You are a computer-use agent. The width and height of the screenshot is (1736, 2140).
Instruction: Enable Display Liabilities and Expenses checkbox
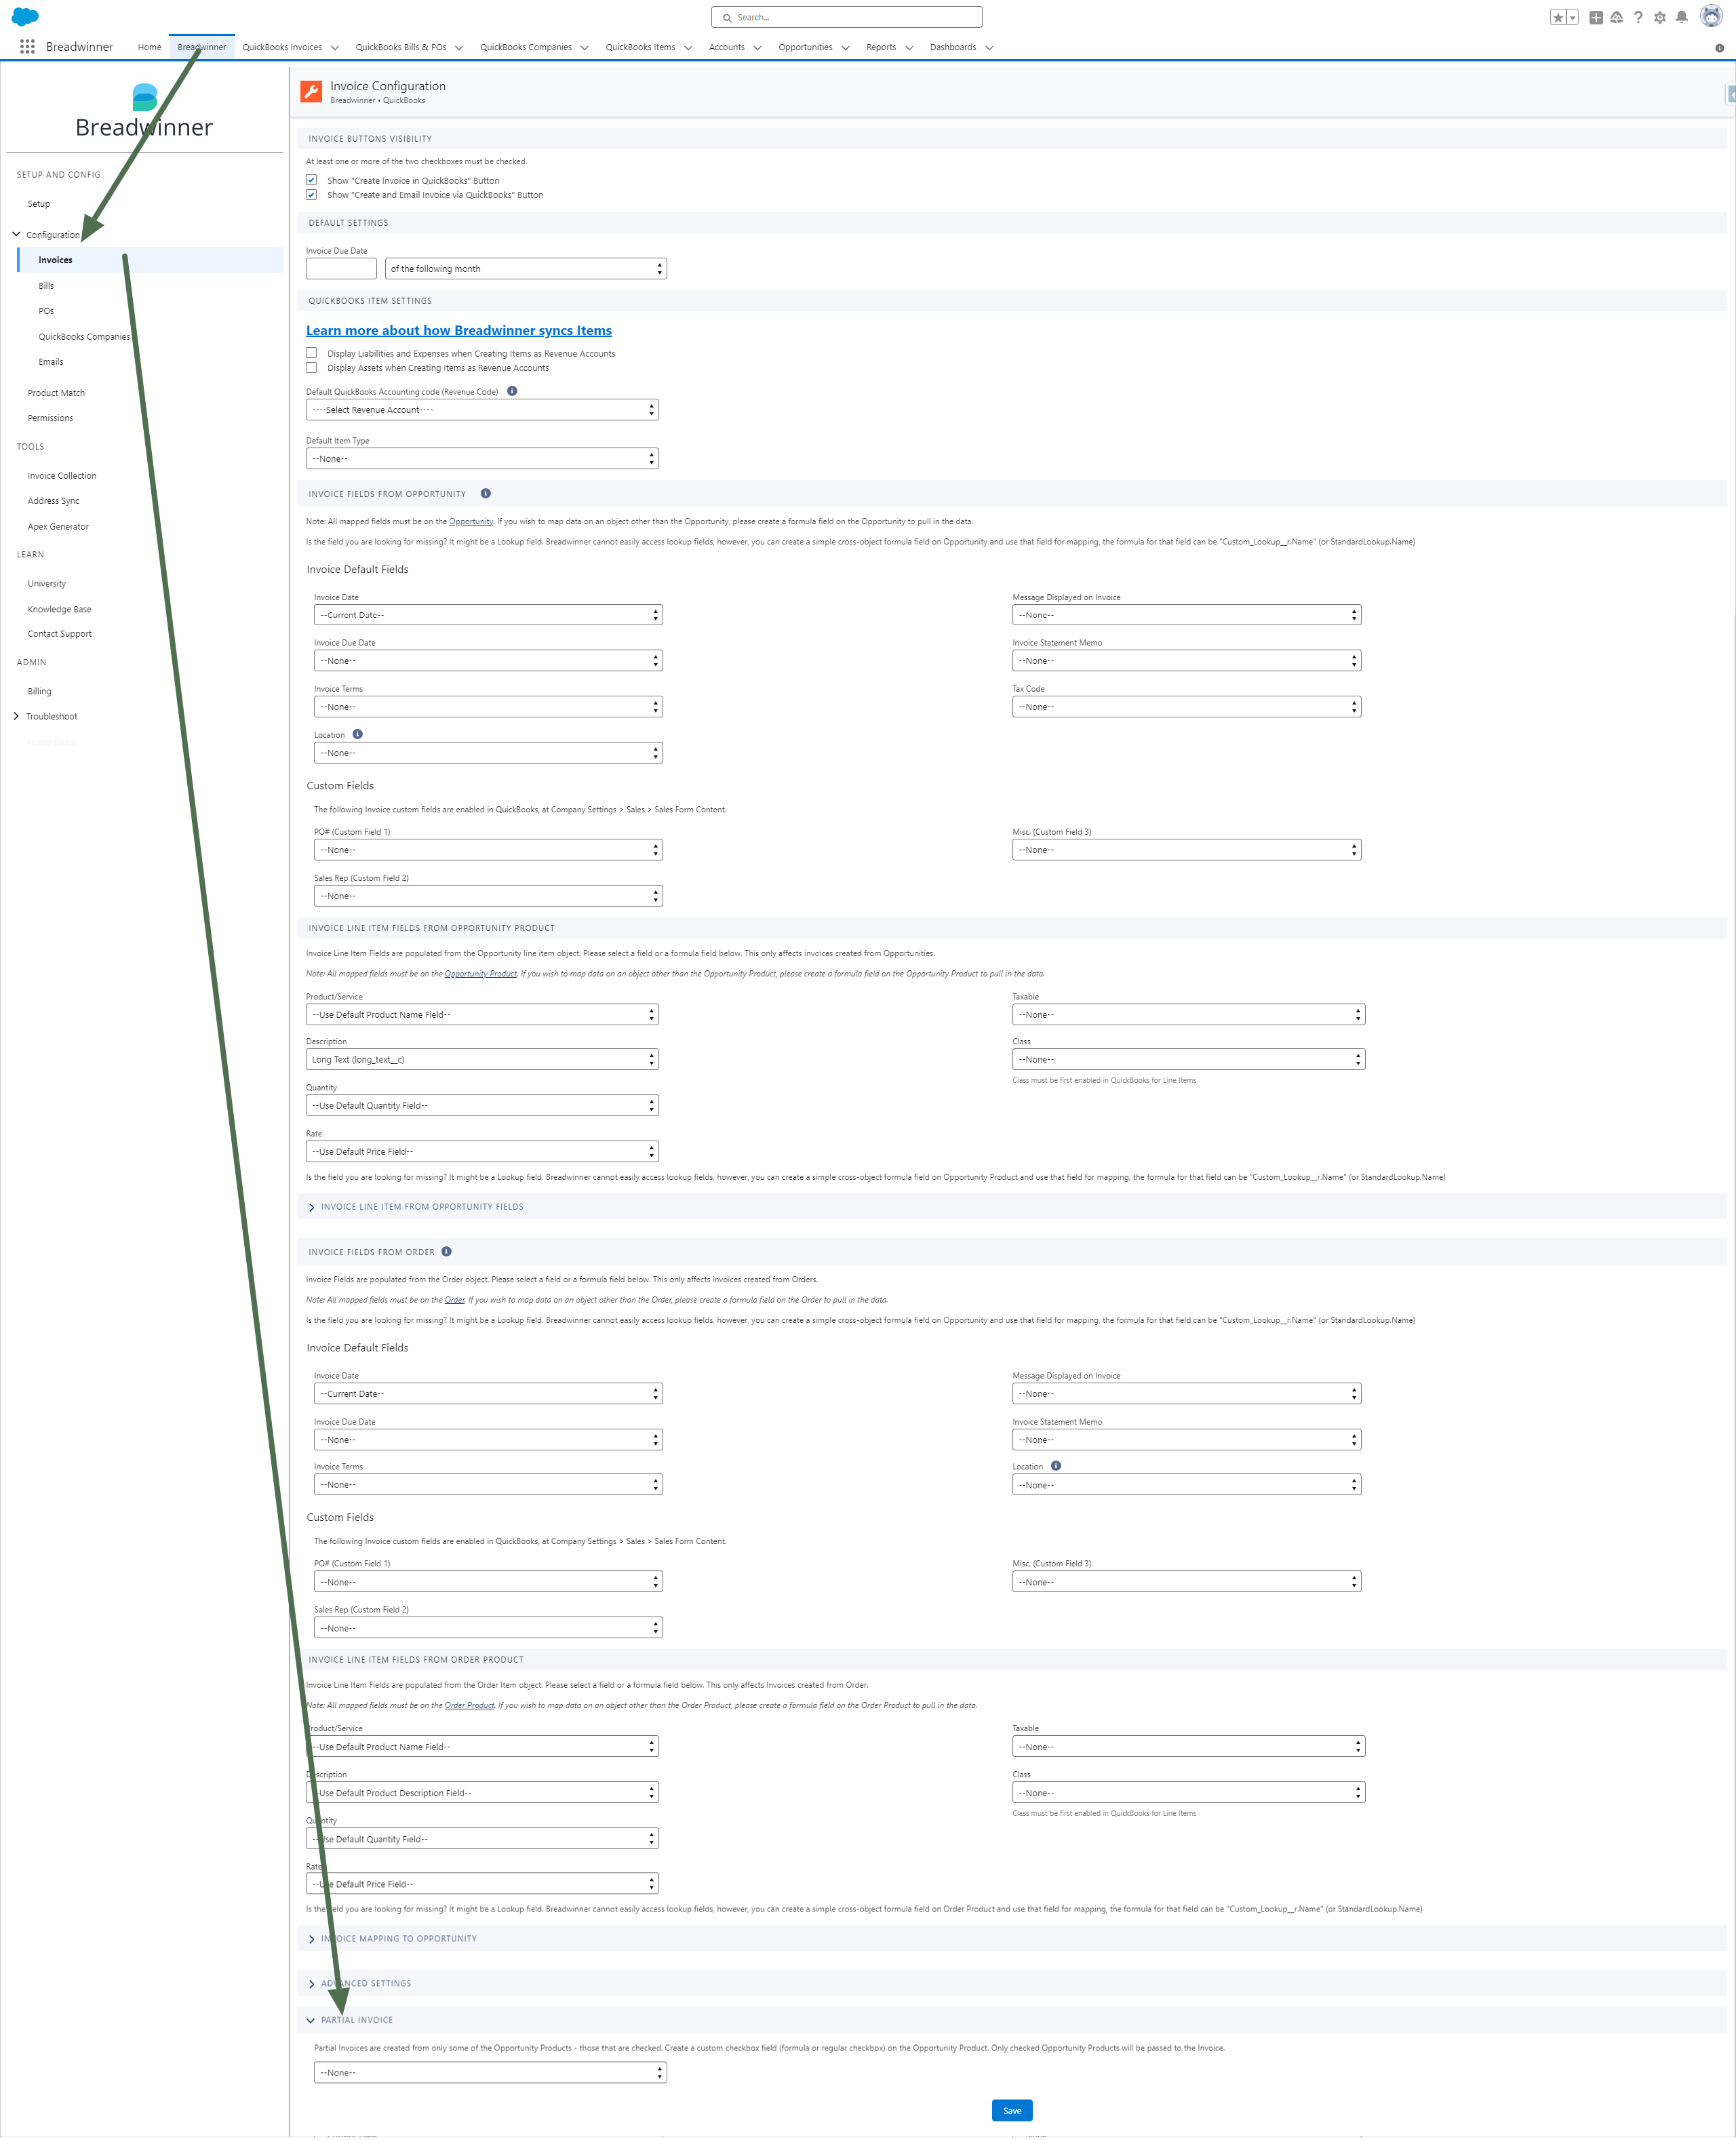311,353
